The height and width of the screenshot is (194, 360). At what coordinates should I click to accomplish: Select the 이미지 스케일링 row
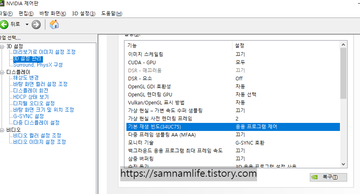[x=233, y=54]
